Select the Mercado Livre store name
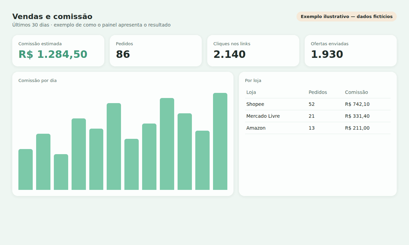409x245 pixels. pos(263,116)
